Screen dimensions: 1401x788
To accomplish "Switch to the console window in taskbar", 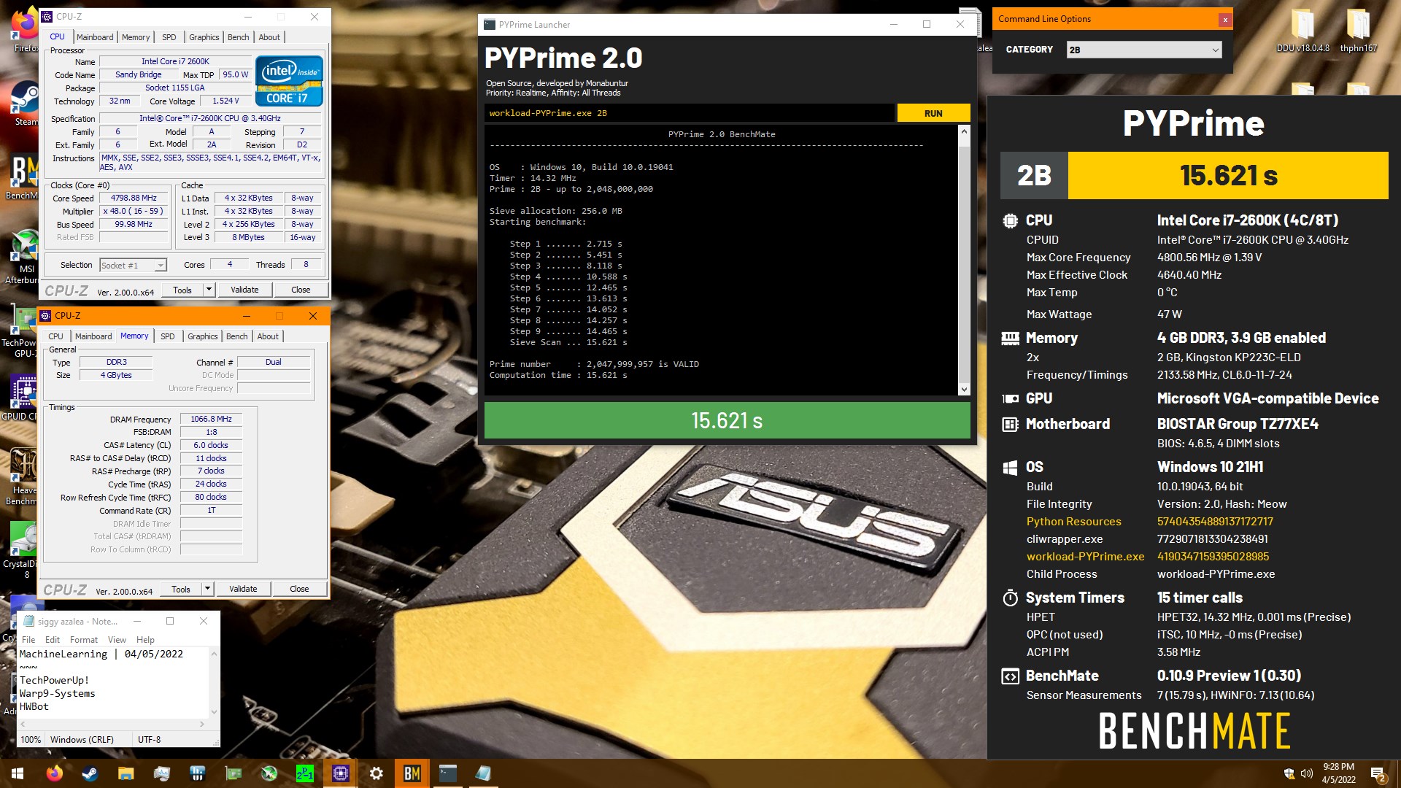I will click(447, 773).
